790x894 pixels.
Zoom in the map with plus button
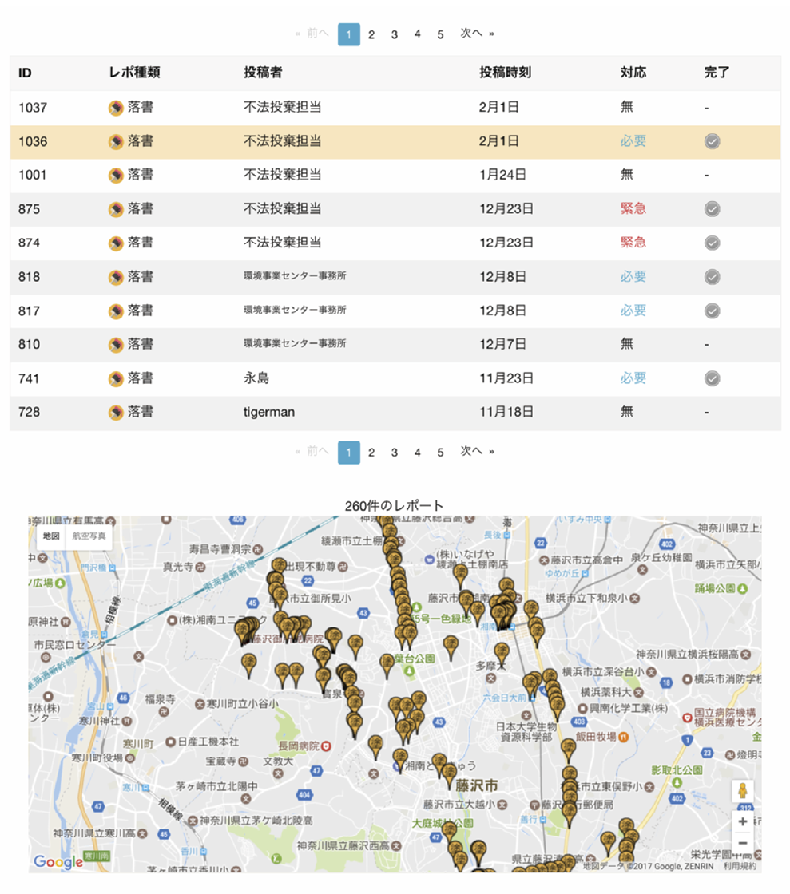(743, 821)
